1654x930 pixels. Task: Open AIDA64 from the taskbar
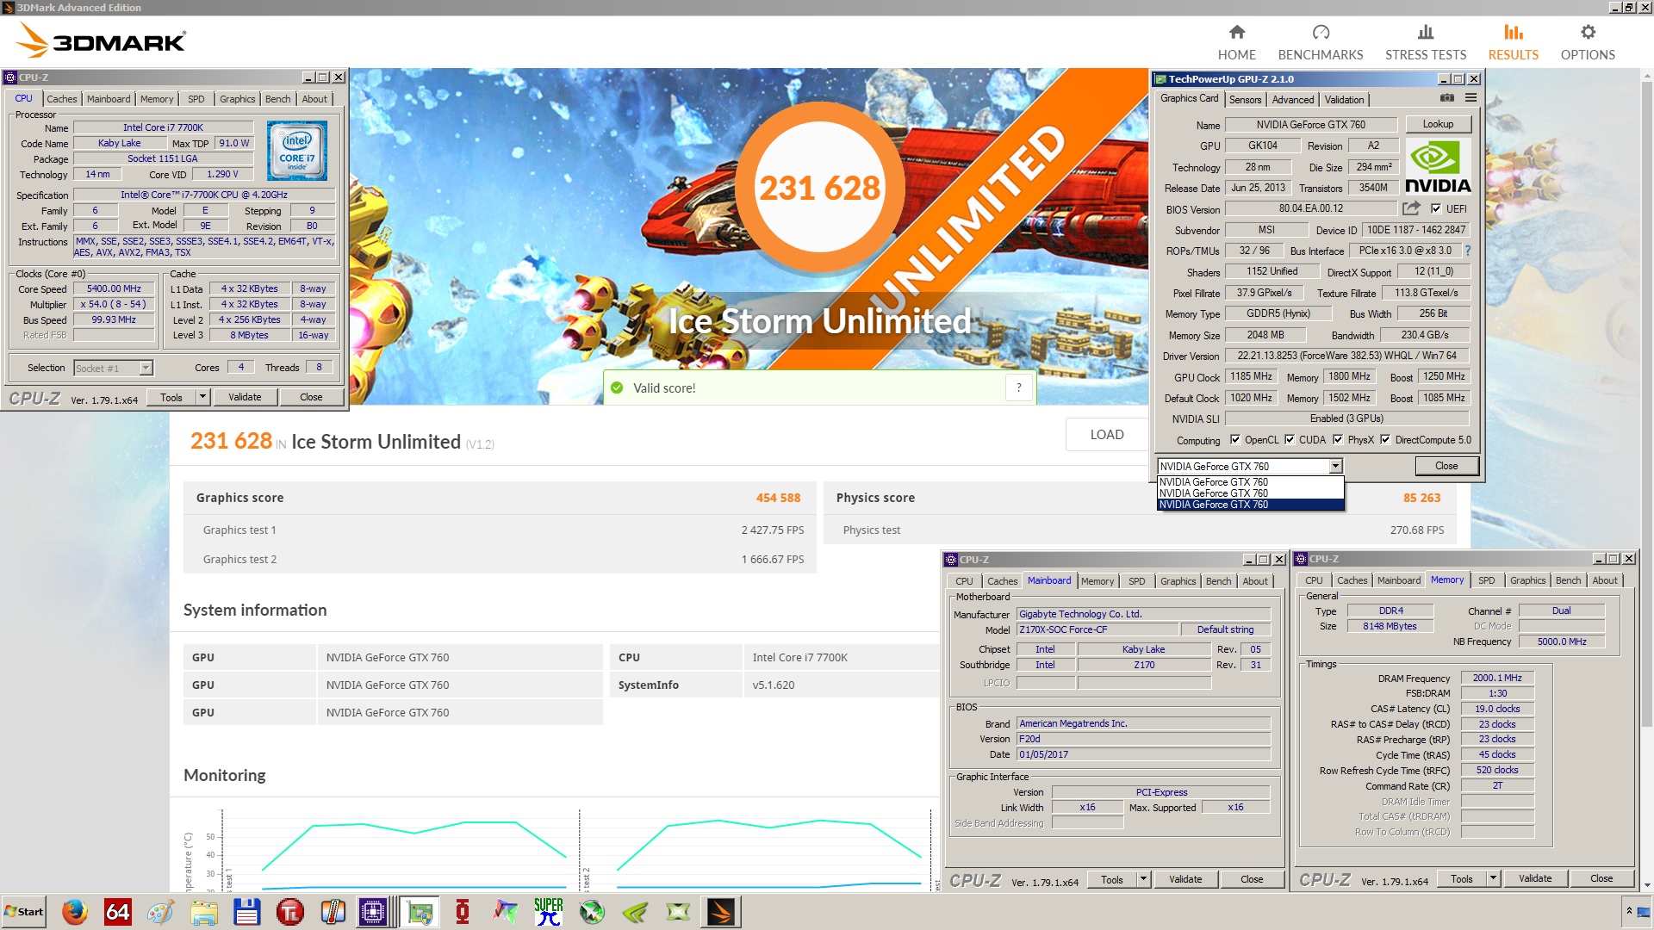[117, 912]
